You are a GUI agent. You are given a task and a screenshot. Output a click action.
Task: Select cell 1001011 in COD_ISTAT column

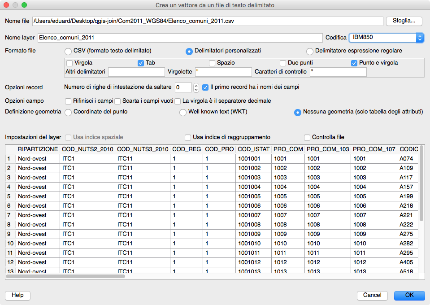click(x=254, y=253)
